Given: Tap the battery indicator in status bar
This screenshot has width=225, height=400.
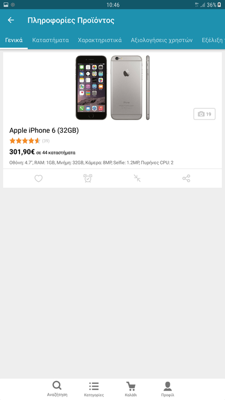Looking at the screenshot, I should coord(219,4).
